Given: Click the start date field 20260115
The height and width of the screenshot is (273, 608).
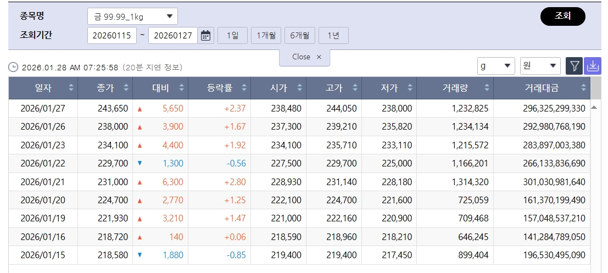Looking at the screenshot, I should 111,36.
